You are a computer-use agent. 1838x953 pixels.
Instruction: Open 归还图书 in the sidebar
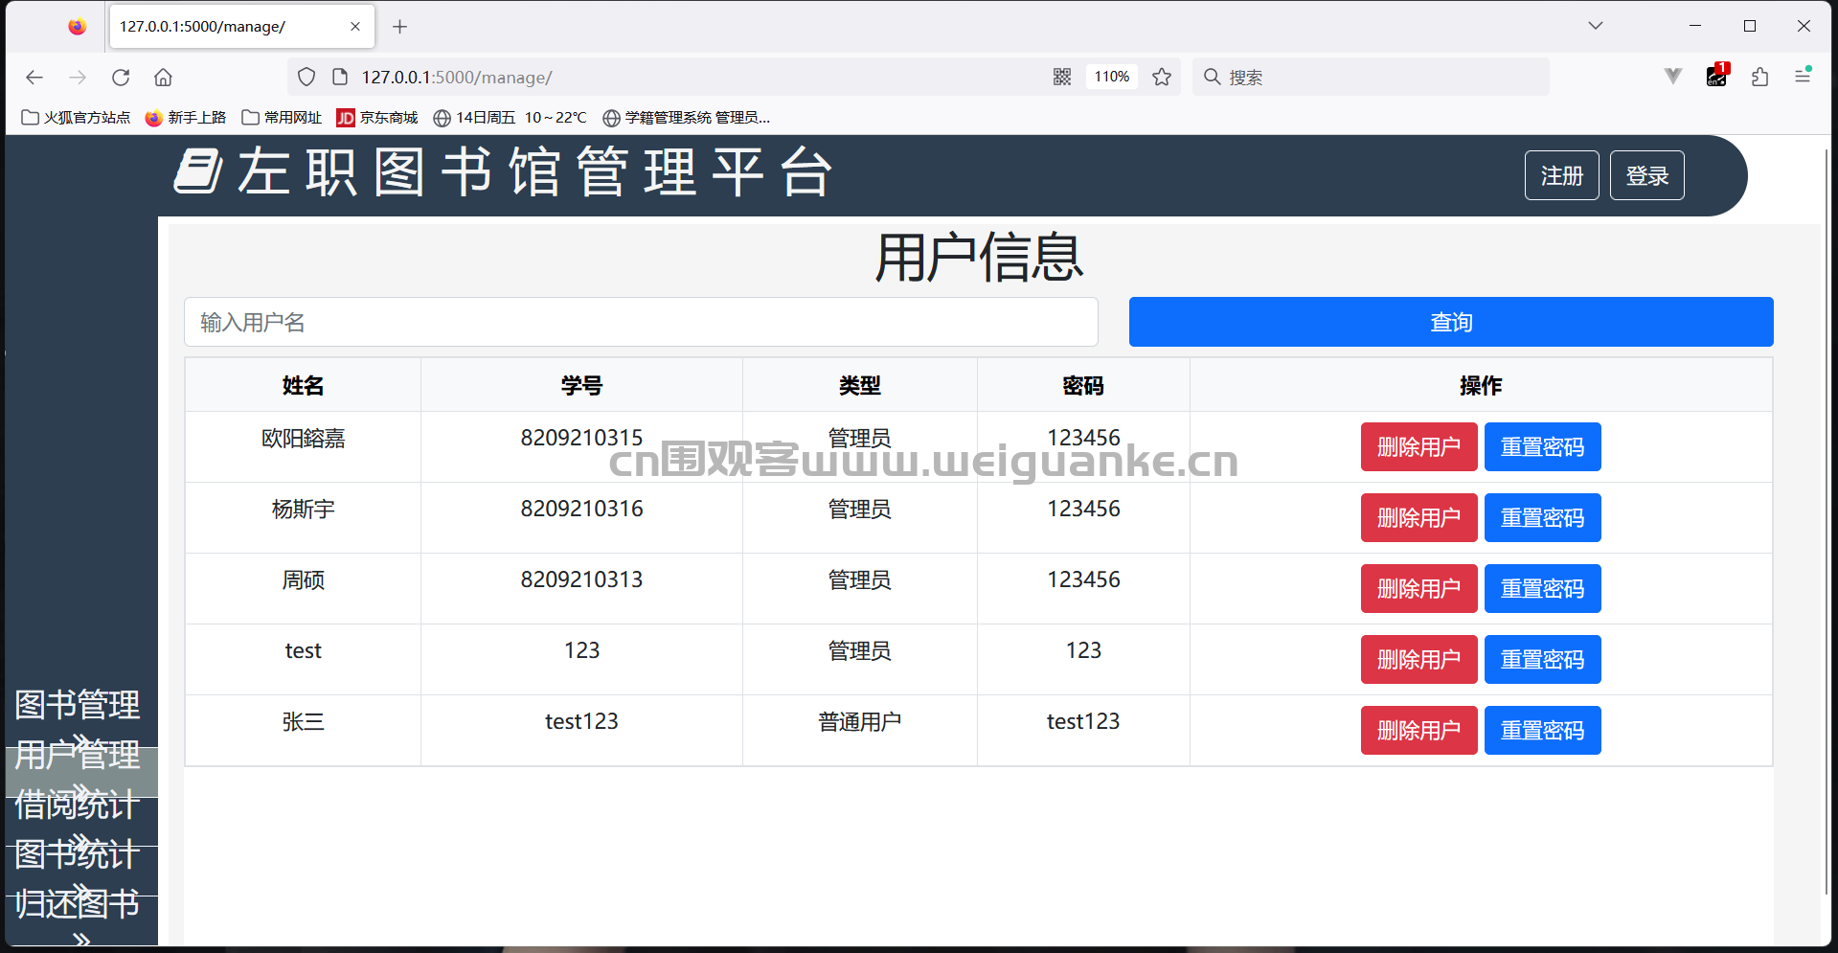point(78,904)
